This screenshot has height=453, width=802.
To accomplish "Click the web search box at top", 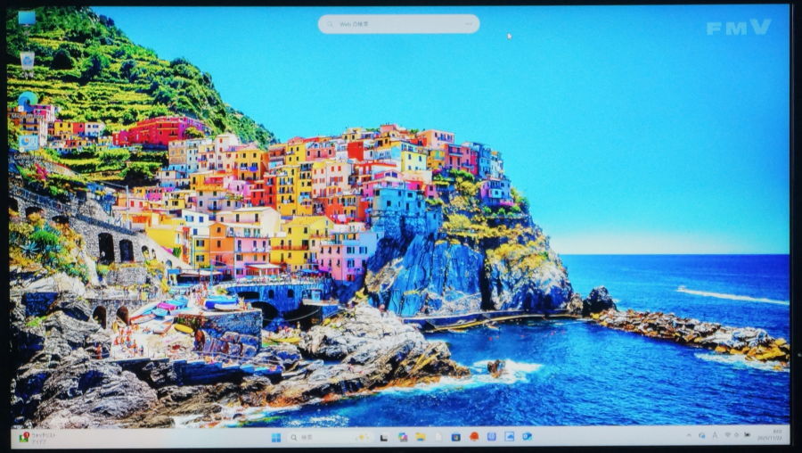I will click(398, 24).
